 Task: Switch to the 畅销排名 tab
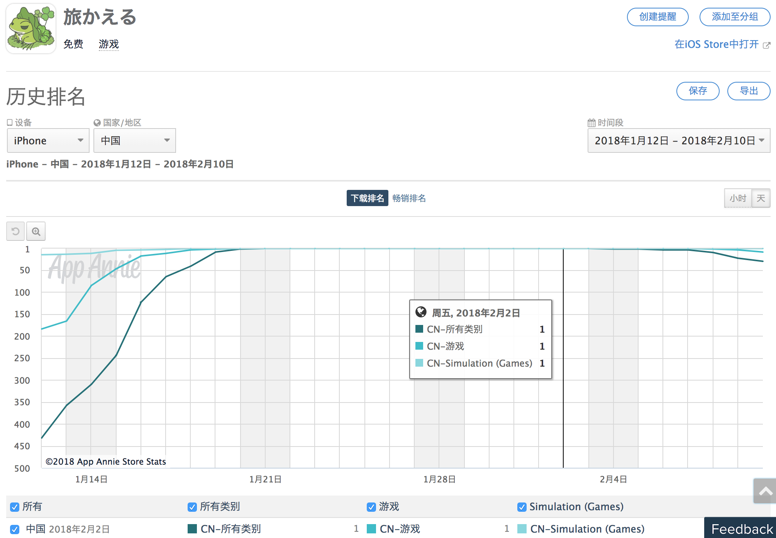click(x=409, y=198)
